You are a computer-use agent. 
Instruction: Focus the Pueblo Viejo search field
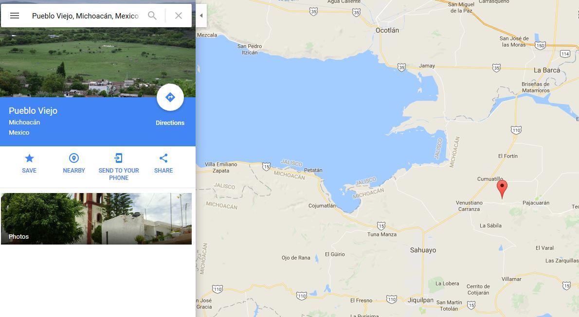[85, 16]
